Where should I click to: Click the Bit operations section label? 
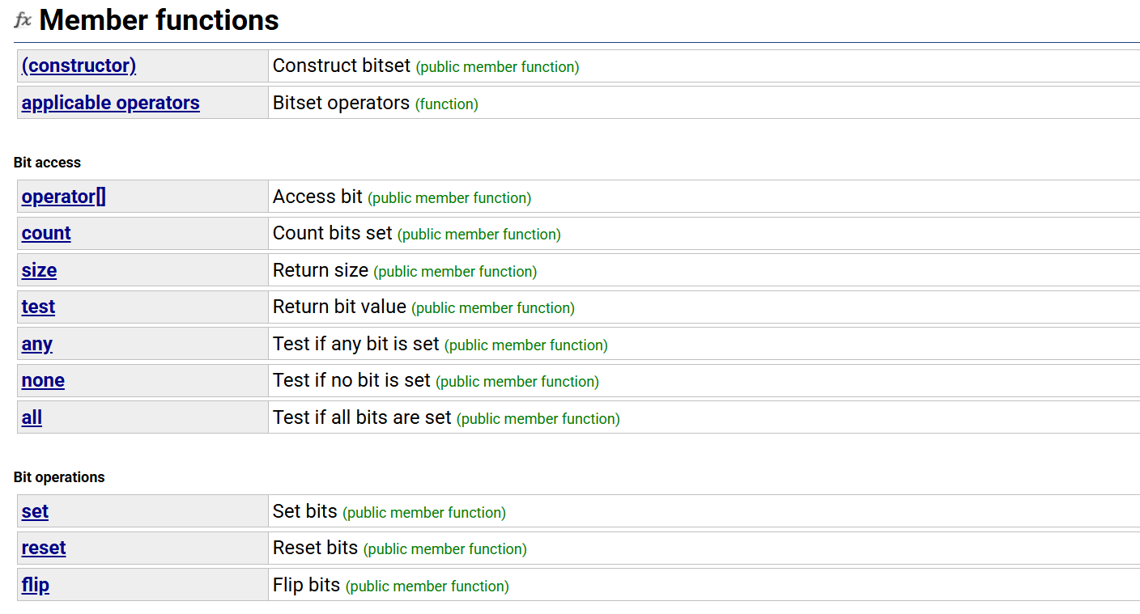point(59,477)
